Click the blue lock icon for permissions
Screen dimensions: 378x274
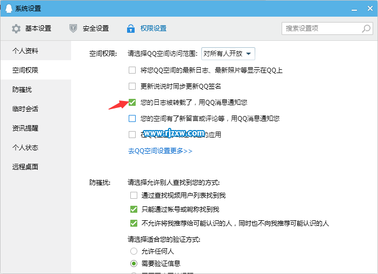point(131,28)
